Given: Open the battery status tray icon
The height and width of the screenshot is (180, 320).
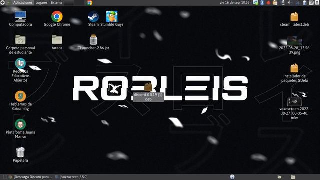Looking at the screenshot, I should (304, 2).
